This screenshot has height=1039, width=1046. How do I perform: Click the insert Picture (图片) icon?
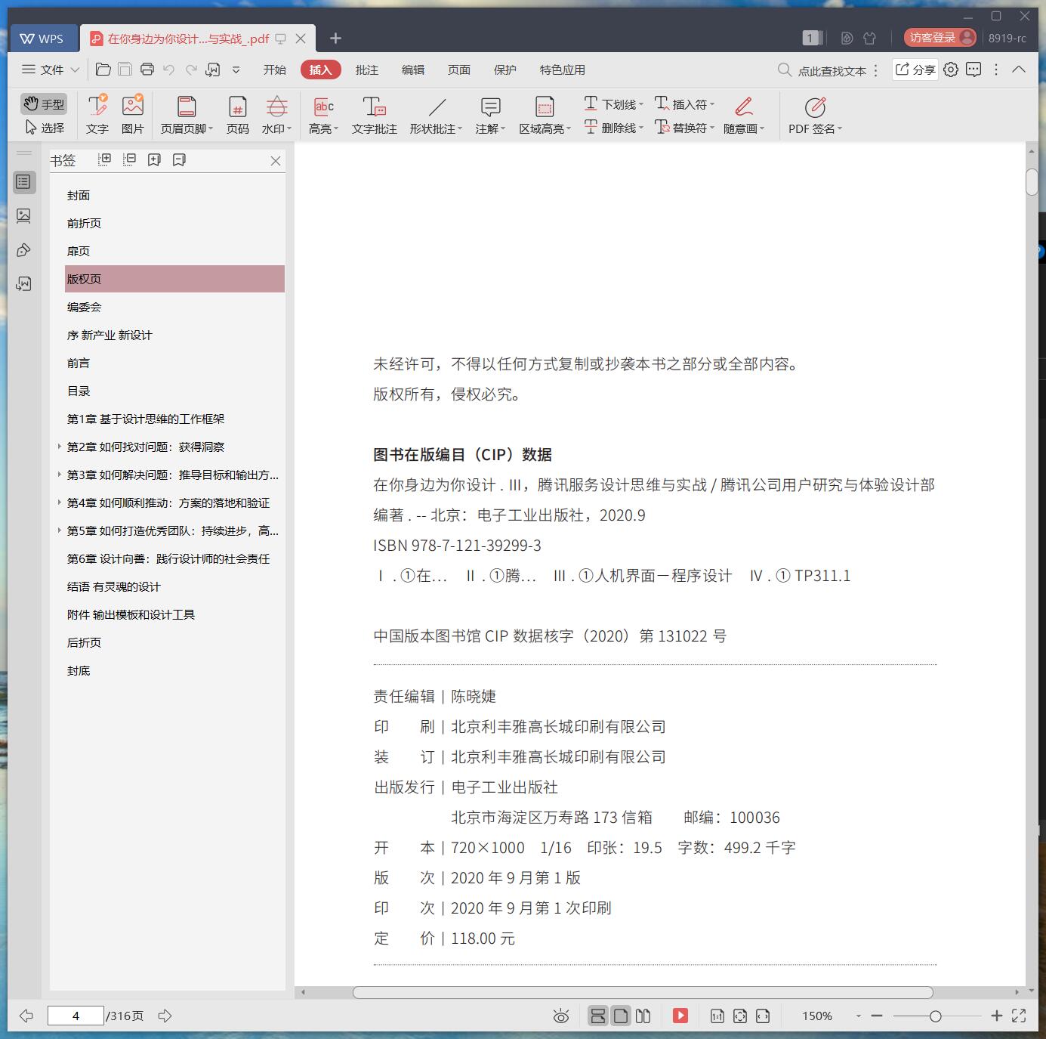pyautogui.click(x=133, y=115)
